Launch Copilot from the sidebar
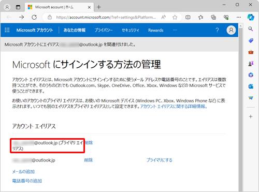 (251, 17)
